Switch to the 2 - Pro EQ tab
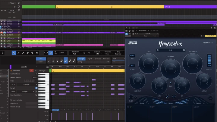 154,31
